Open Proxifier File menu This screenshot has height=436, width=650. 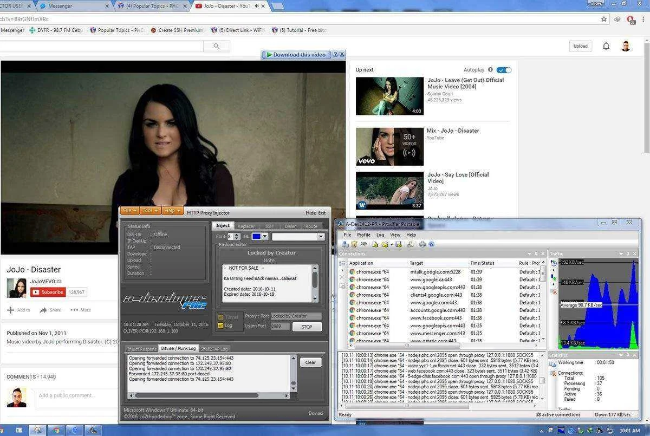tap(347, 235)
